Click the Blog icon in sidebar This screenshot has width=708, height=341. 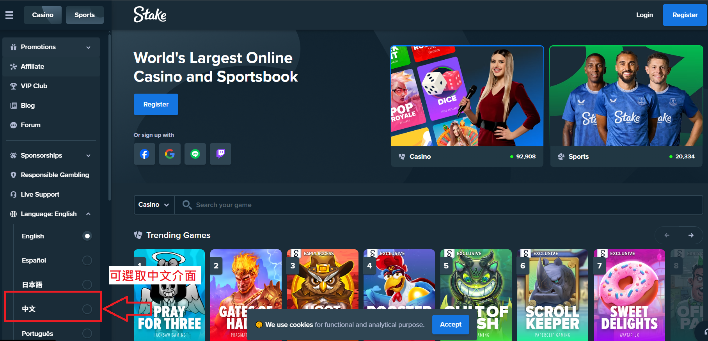(x=14, y=106)
